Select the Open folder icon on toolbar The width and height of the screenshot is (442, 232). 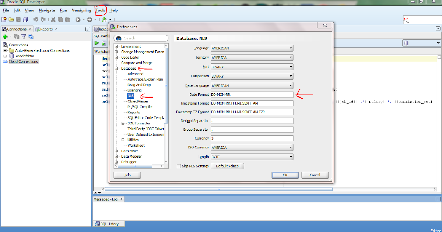point(11,20)
